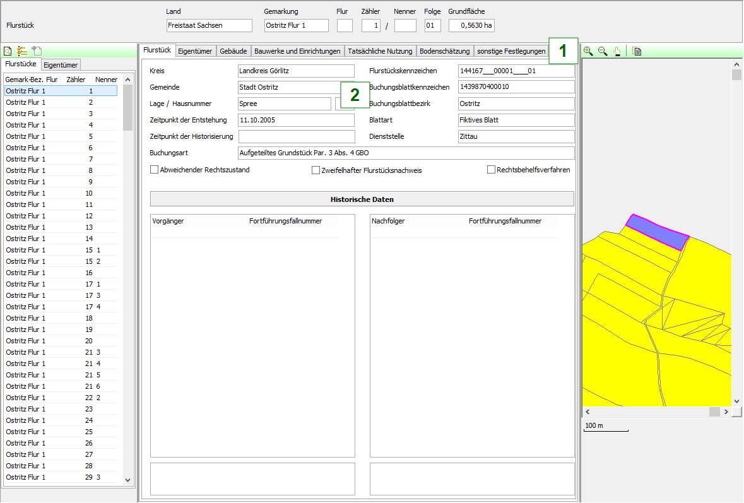Select the Eigentümer tab in the left panel
This screenshot has width=744, height=503.
coord(61,64)
